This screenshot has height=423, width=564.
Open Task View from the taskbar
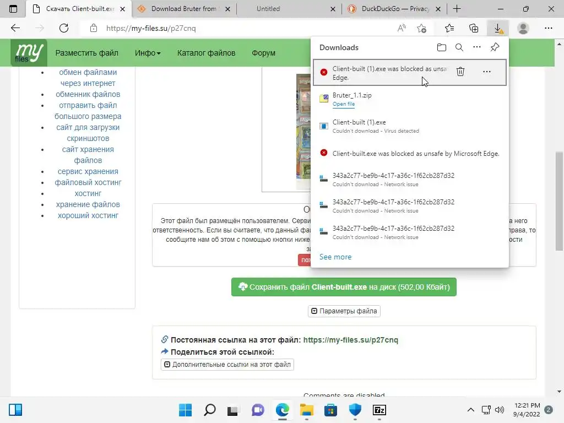[x=233, y=410]
